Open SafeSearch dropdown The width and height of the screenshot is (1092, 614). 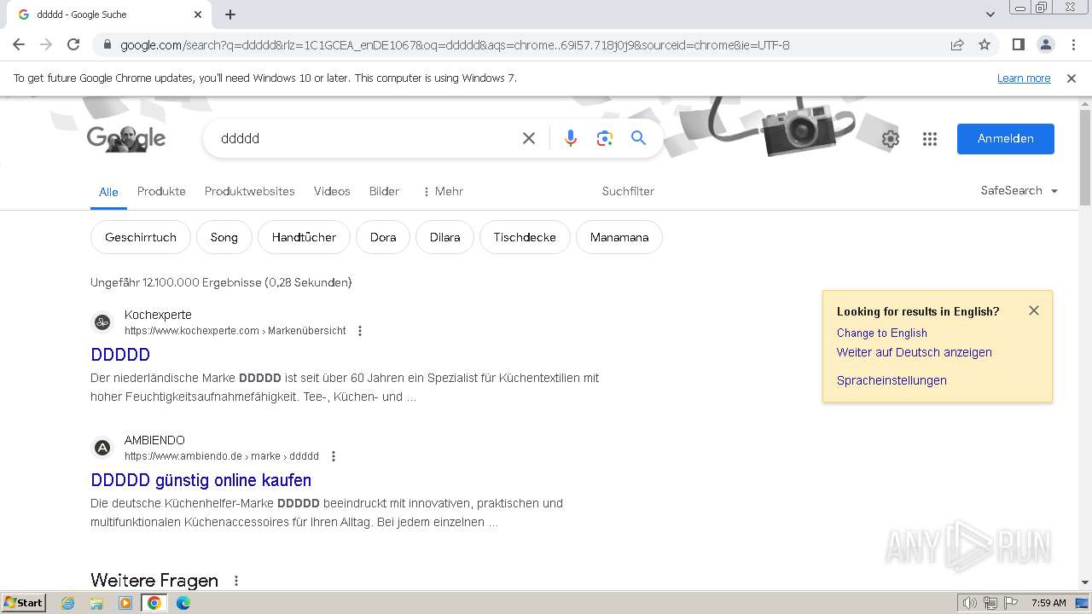pyautogui.click(x=1019, y=191)
